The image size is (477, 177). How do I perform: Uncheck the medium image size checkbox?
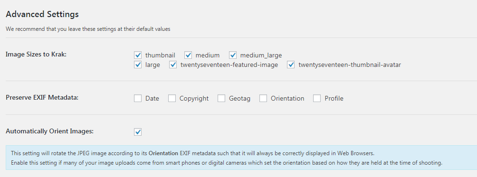(188, 55)
